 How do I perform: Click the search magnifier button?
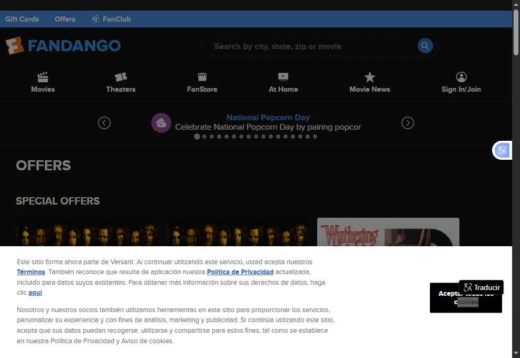click(425, 46)
